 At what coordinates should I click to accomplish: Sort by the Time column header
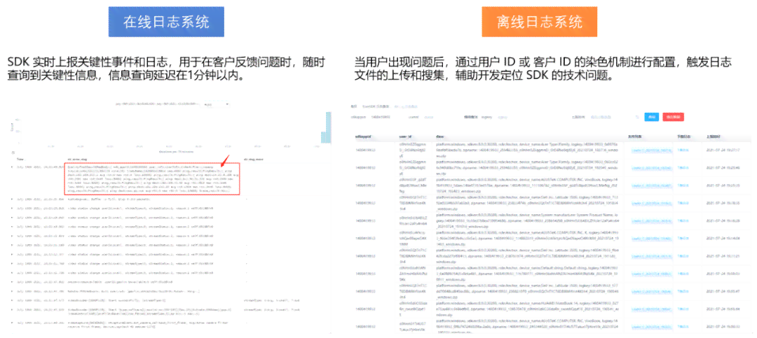pyautogui.click(x=21, y=159)
